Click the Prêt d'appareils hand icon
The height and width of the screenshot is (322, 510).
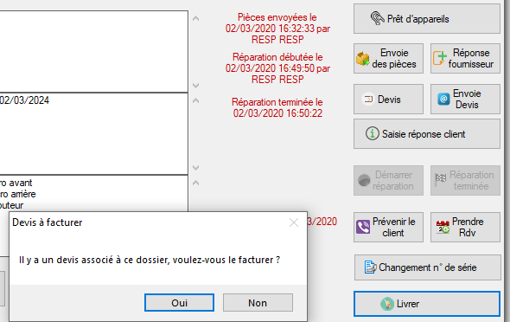point(377,18)
